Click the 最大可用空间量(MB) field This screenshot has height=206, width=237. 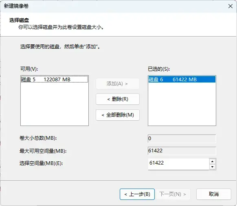(182, 151)
